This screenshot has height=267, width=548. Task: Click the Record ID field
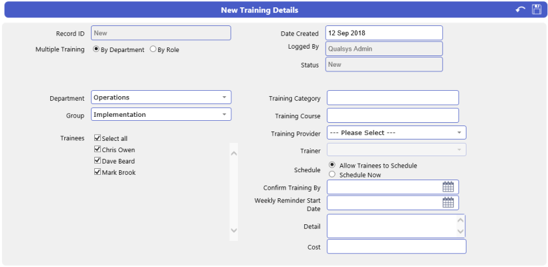click(x=161, y=33)
